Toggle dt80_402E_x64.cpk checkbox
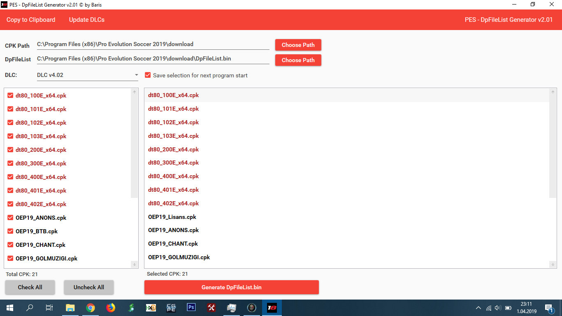 click(x=11, y=204)
